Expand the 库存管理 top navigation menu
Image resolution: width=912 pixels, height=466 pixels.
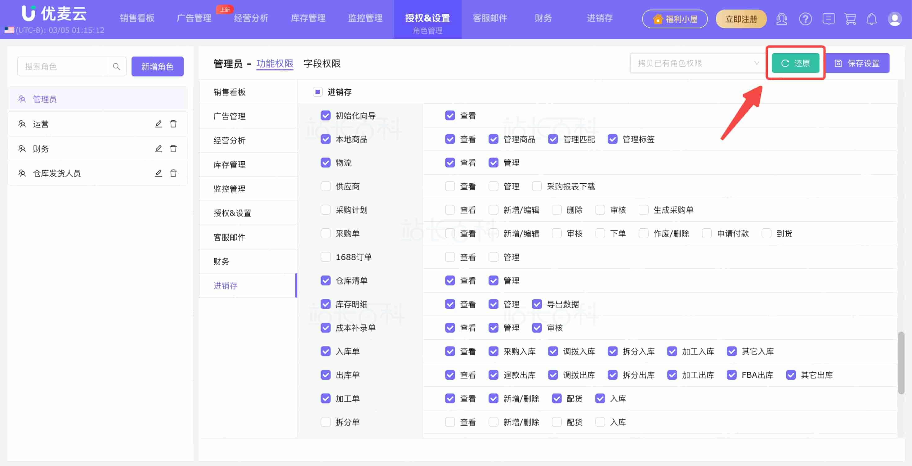click(x=308, y=18)
